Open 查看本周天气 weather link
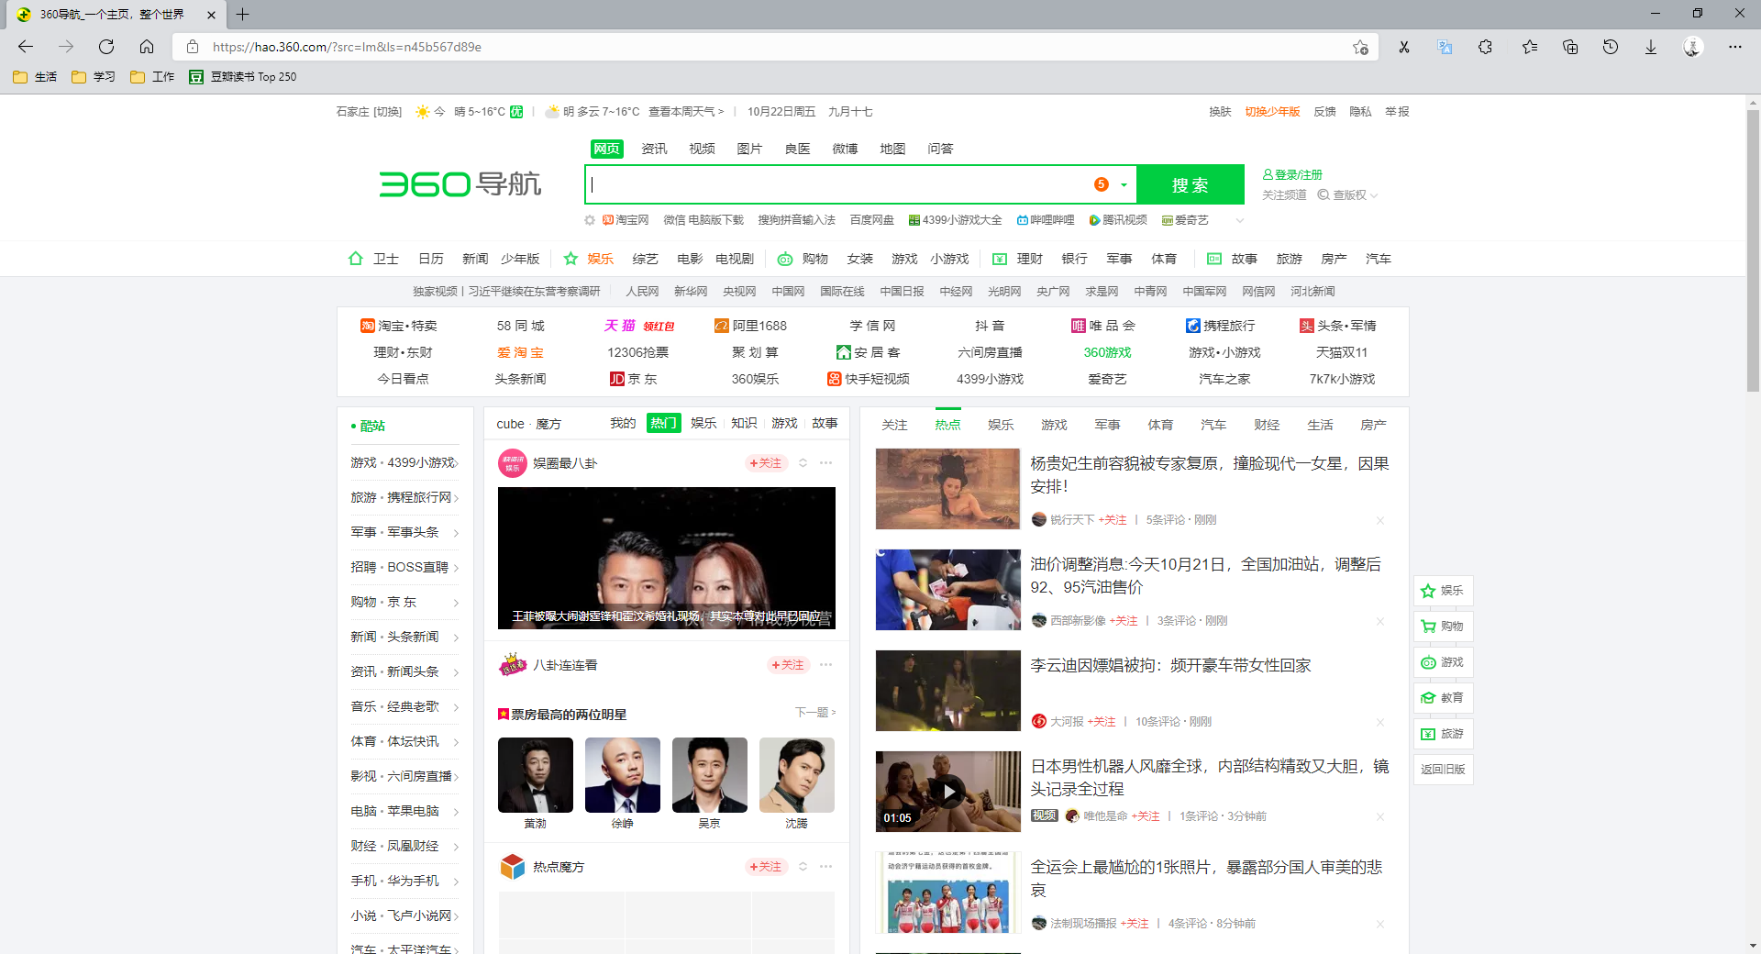 click(686, 112)
